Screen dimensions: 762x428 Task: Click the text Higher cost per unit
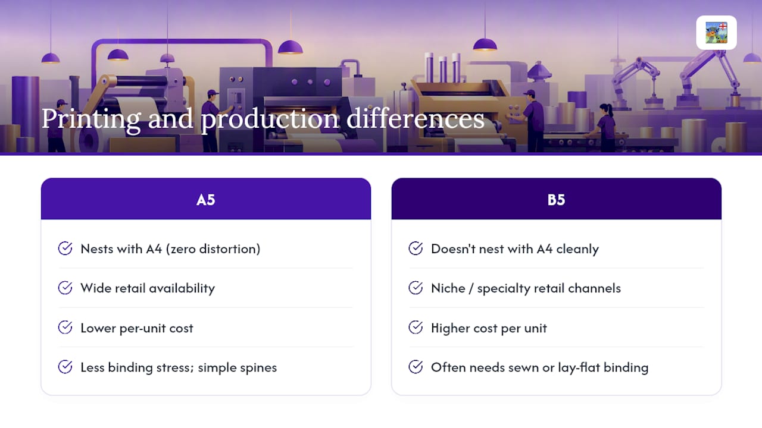click(x=489, y=328)
